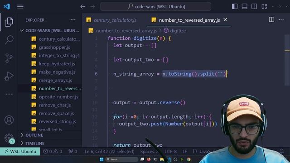Show additional views ellipsis in activity bar
Viewport: 290px width, 163px height.
click(x=9, y=94)
